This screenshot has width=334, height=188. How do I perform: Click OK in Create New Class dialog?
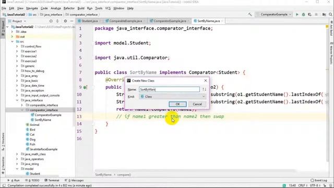click(x=177, y=104)
